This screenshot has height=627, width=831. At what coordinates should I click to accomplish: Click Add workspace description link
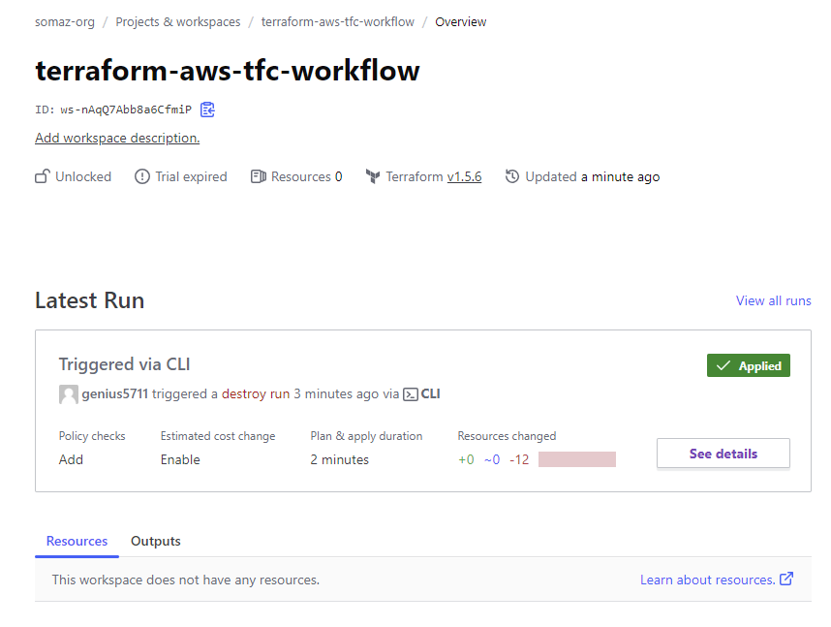tap(117, 138)
